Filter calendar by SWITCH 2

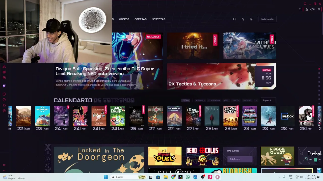click(x=247, y=100)
